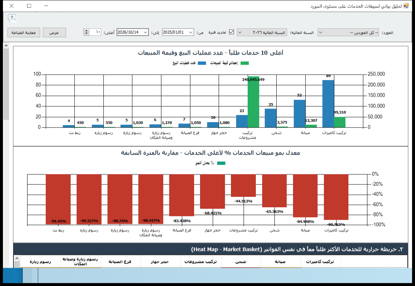Click the green "إجمالي قيمة المبيعات" legend swatch
Screen dimensions: 415x286
245,63
